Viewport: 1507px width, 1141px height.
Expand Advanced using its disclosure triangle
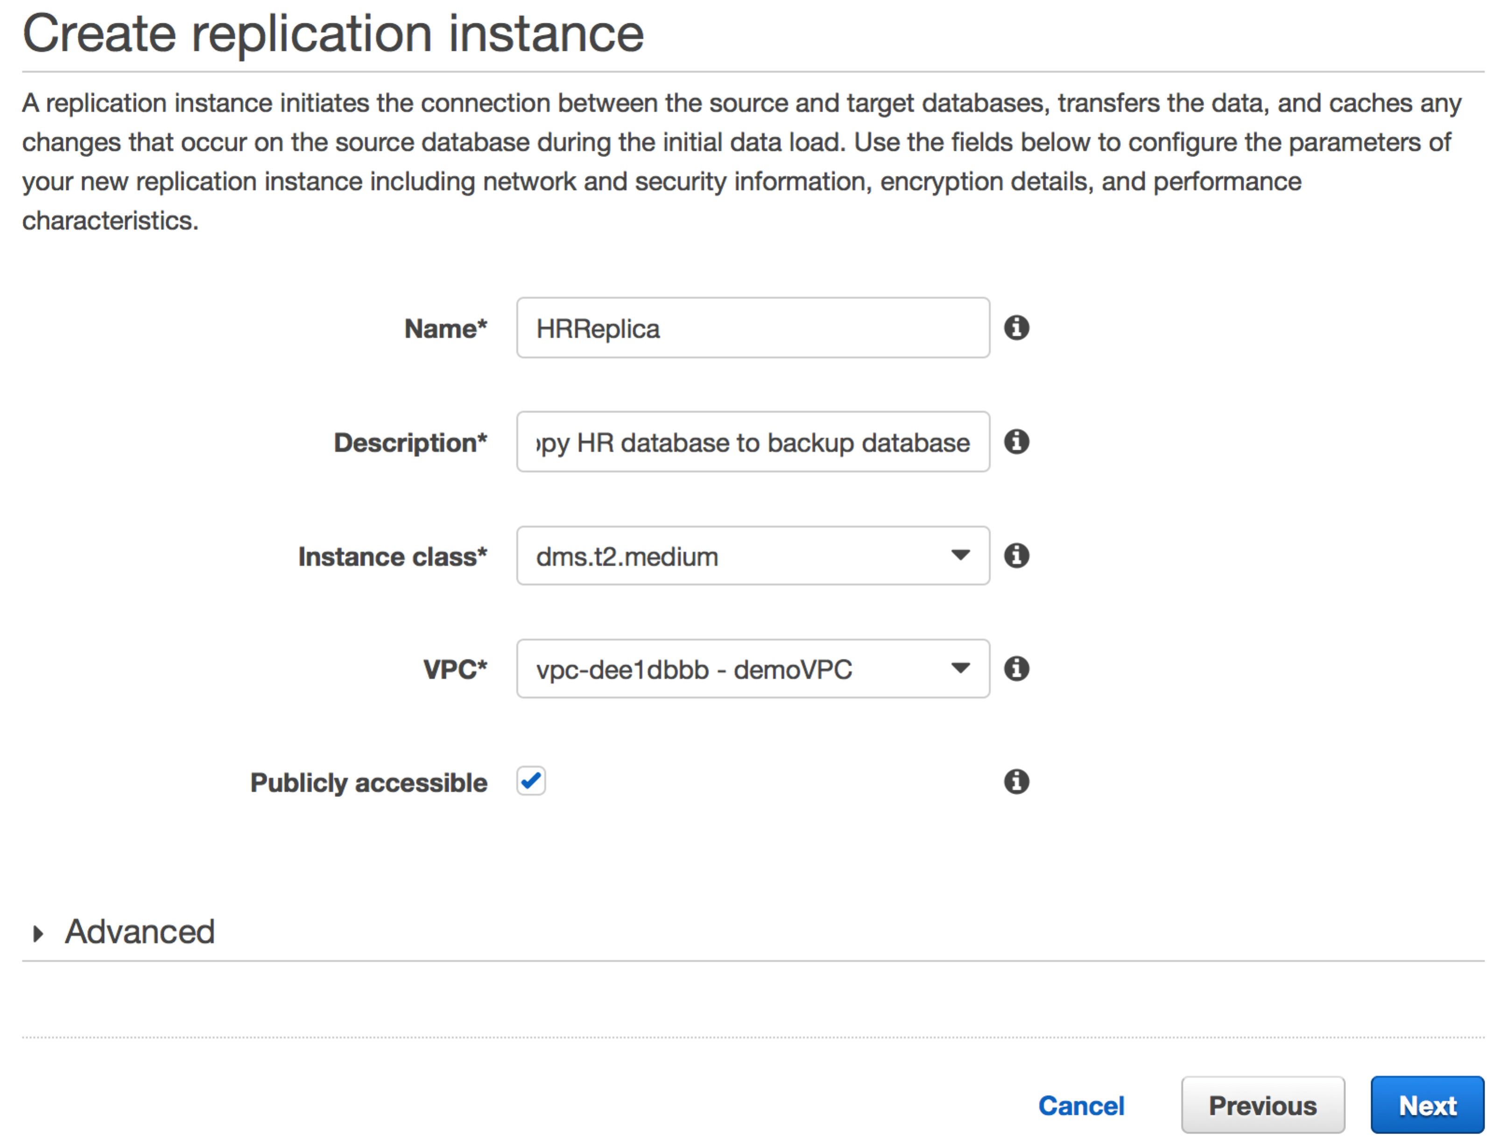tap(38, 933)
